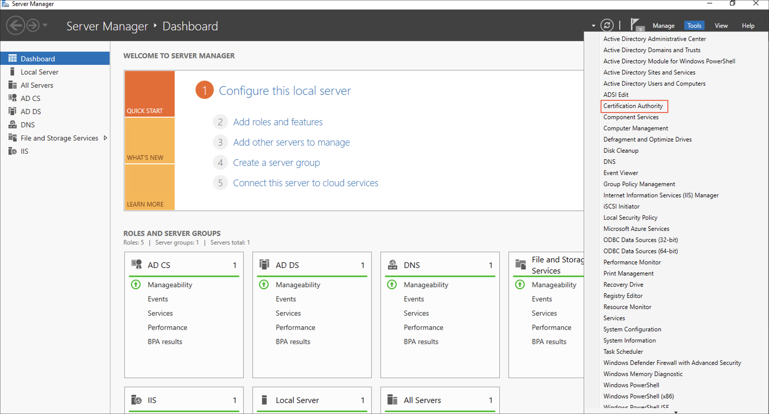Select All Servers in sidebar

(37, 85)
